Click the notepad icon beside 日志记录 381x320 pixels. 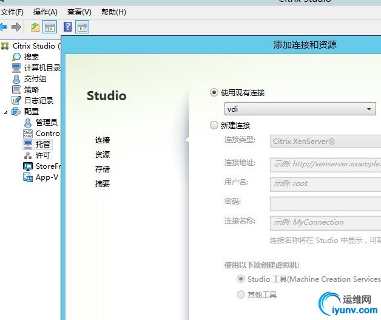[x=16, y=100]
